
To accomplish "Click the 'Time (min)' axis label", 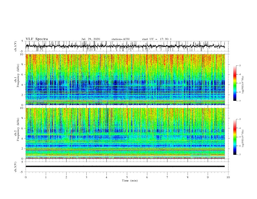I will (x=130, y=180).
